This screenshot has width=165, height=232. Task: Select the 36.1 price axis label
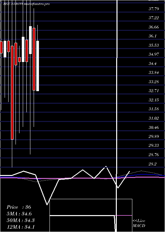152,36
